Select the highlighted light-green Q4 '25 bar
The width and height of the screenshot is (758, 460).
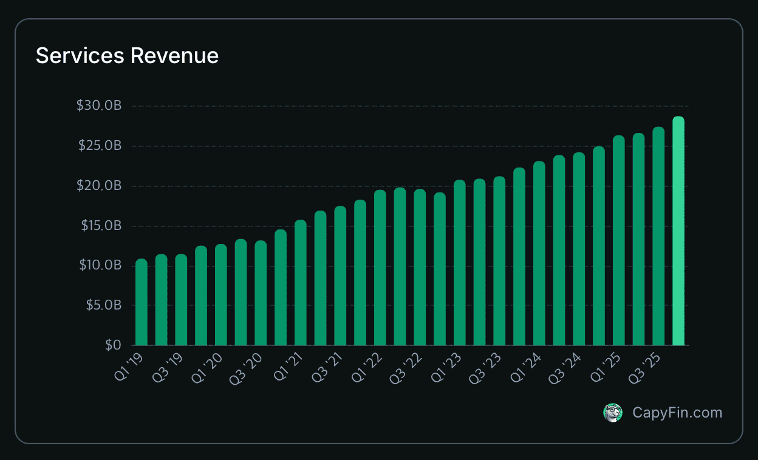click(x=678, y=231)
